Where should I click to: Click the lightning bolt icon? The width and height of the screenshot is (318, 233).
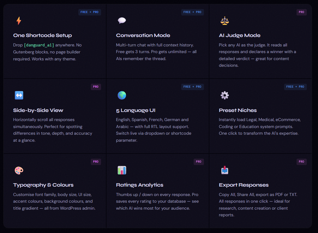click(x=19, y=21)
